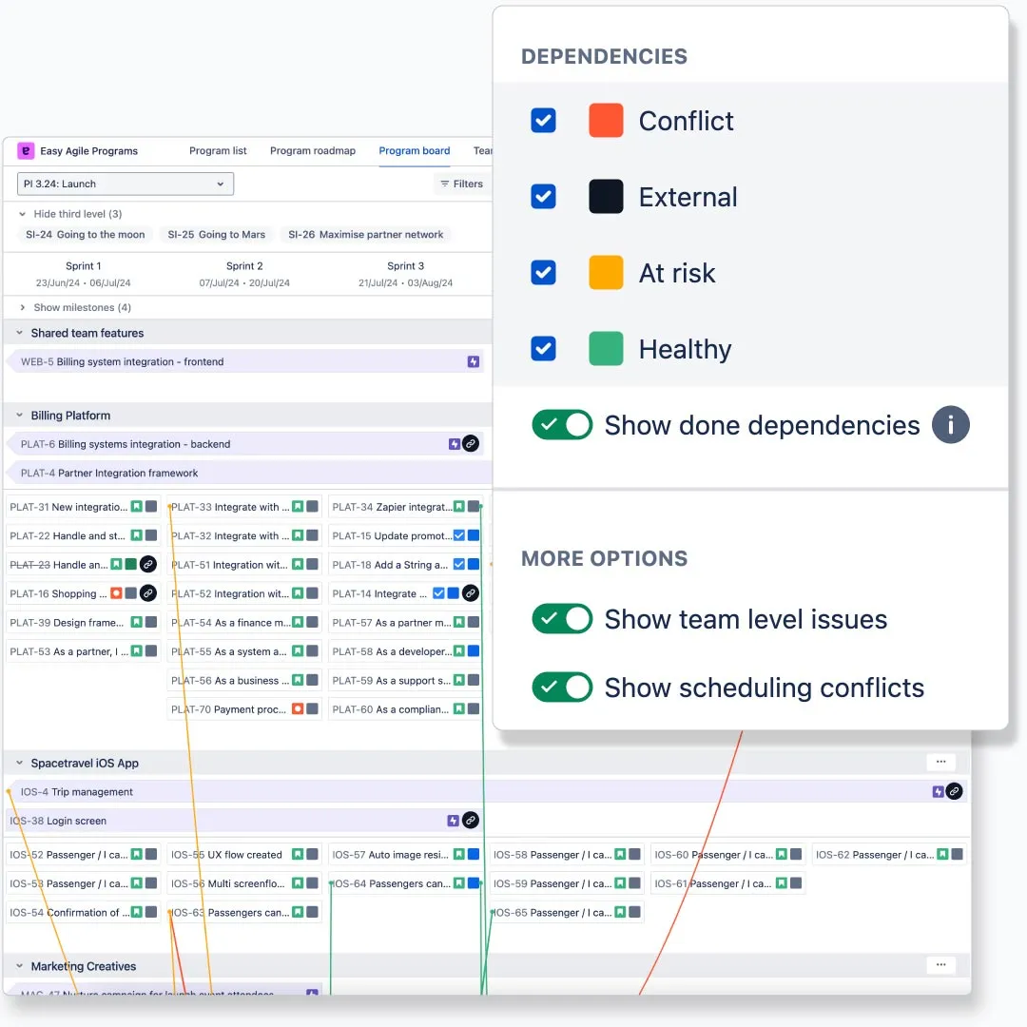Viewport: 1027px width, 1027px height.
Task: Click the link icon on PLAT-6 Billing systems integration
Action: pos(471,444)
